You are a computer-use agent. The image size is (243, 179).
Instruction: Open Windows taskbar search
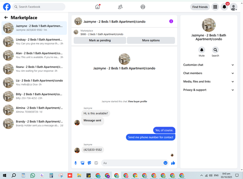(x=14, y=175)
